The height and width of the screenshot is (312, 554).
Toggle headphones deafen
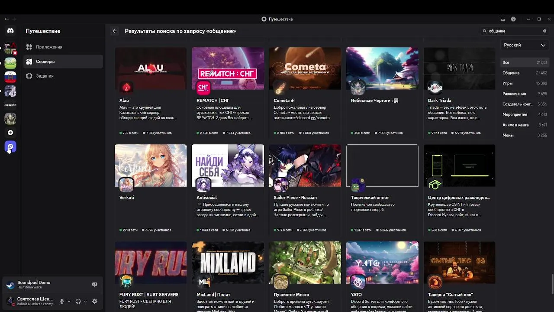pos(78,301)
